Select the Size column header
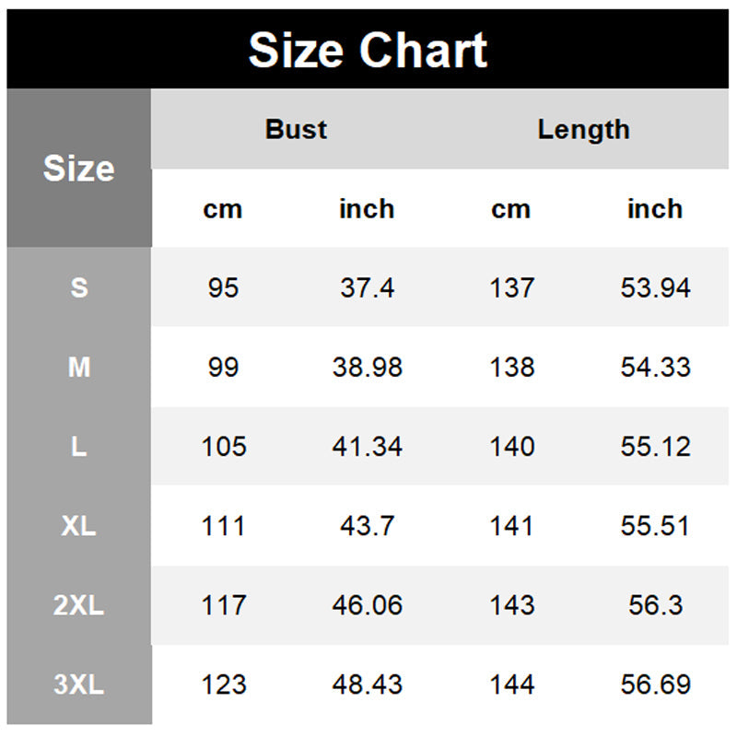Screen dimensions: 737x737 [79, 168]
